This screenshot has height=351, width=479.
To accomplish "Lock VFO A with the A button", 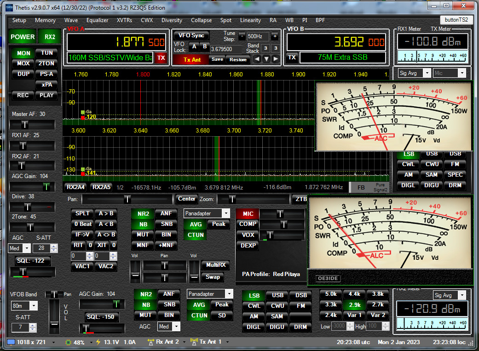I will click(x=194, y=47).
